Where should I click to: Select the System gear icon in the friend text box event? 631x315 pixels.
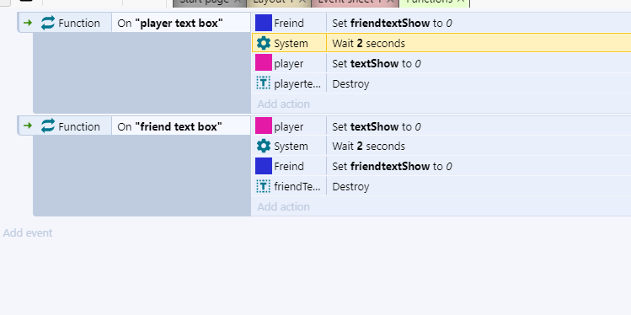(263, 146)
